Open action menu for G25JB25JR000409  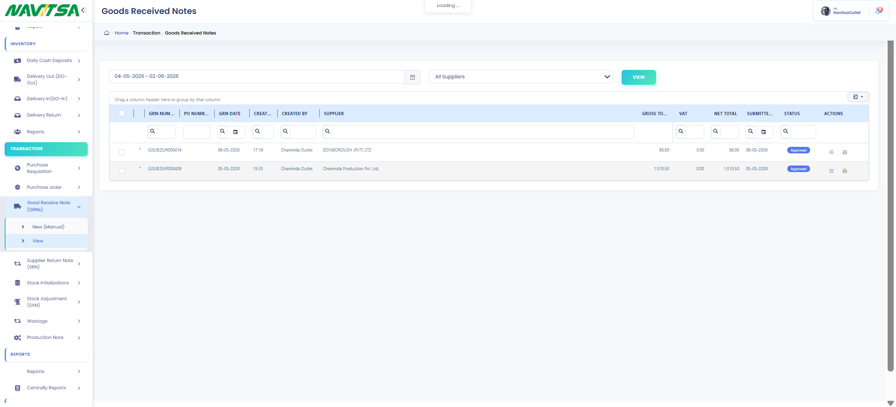point(831,171)
